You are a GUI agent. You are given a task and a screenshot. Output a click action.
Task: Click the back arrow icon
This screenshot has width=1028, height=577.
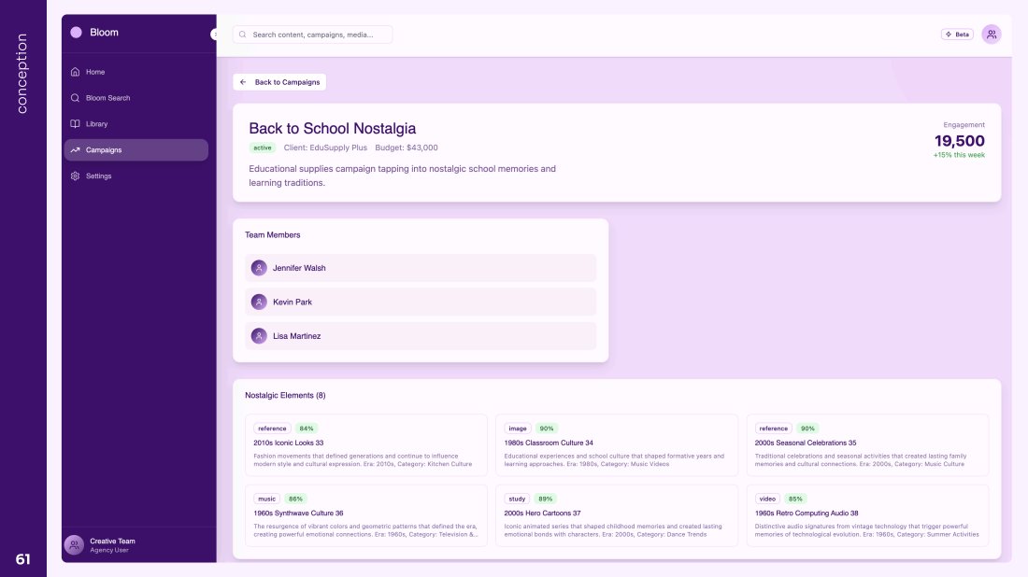[x=243, y=82]
